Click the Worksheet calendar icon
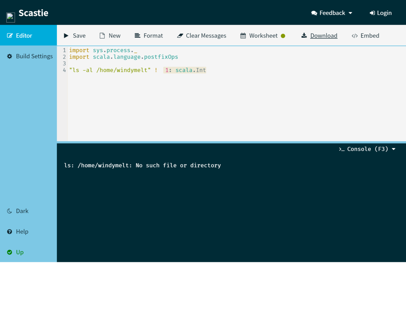Screen dimensions: 406x309 pos(243,36)
